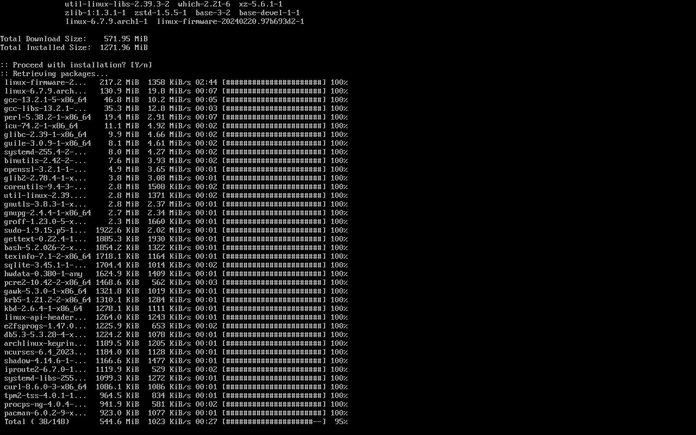Click the 'Proceed with installation? [Y/n]' prompt
Viewport: 696px width, 435px height.
[76, 65]
